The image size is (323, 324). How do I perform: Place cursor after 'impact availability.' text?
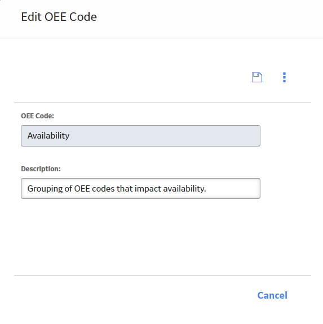pyautogui.click(x=206, y=189)
